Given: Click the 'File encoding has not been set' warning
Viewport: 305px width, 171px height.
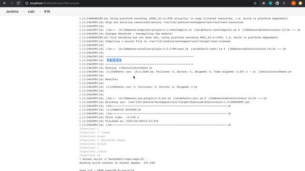Looking at the screenshot, I should pos(179,38).
